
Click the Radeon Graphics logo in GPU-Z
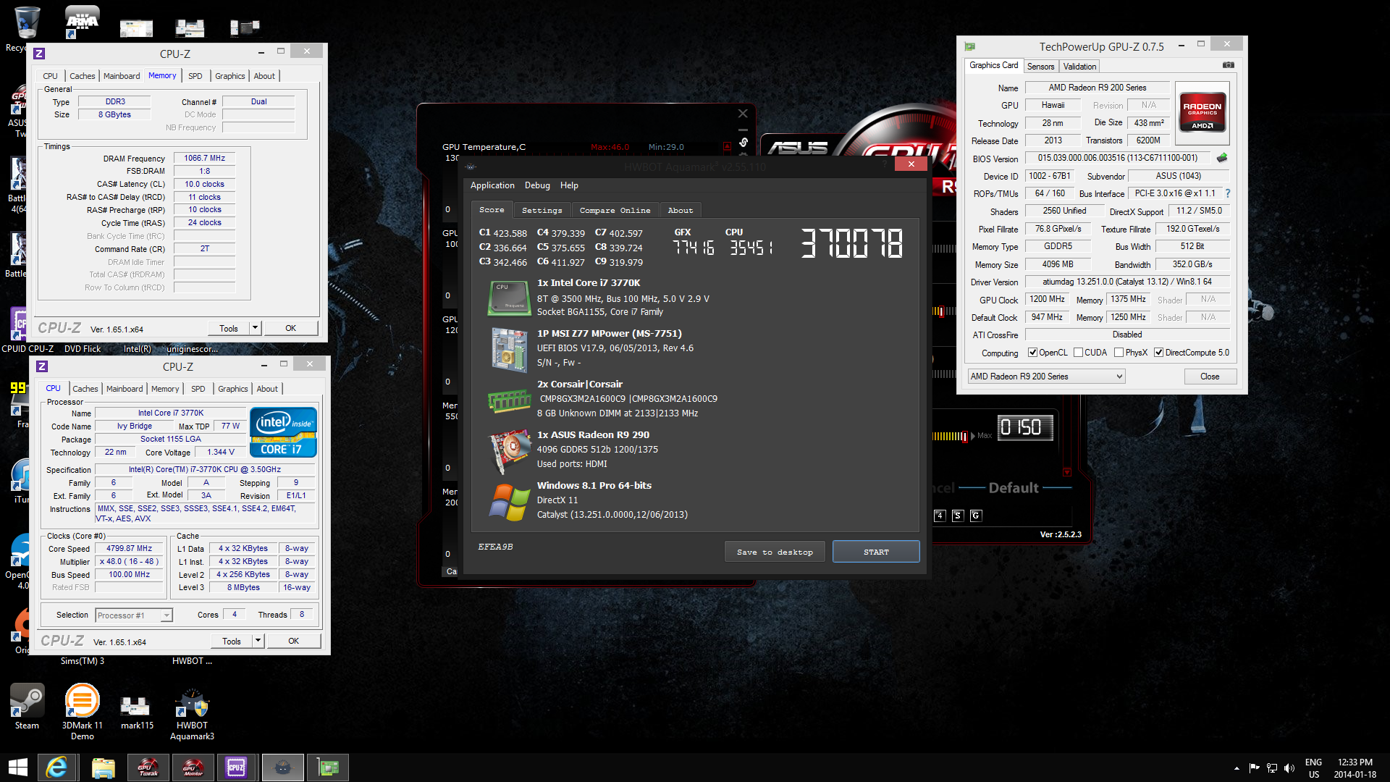(x=1202, y=112)
